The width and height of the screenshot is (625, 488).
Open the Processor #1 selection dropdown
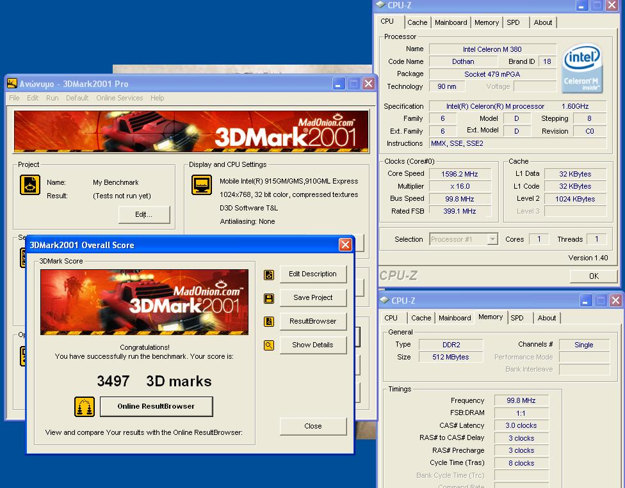pyautogui.click(x=493, y=239)
